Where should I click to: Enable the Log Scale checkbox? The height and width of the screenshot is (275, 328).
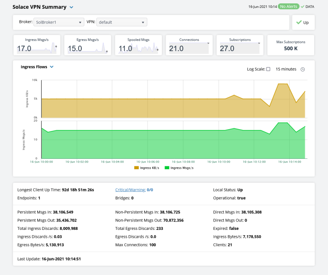tap(268, 69)
